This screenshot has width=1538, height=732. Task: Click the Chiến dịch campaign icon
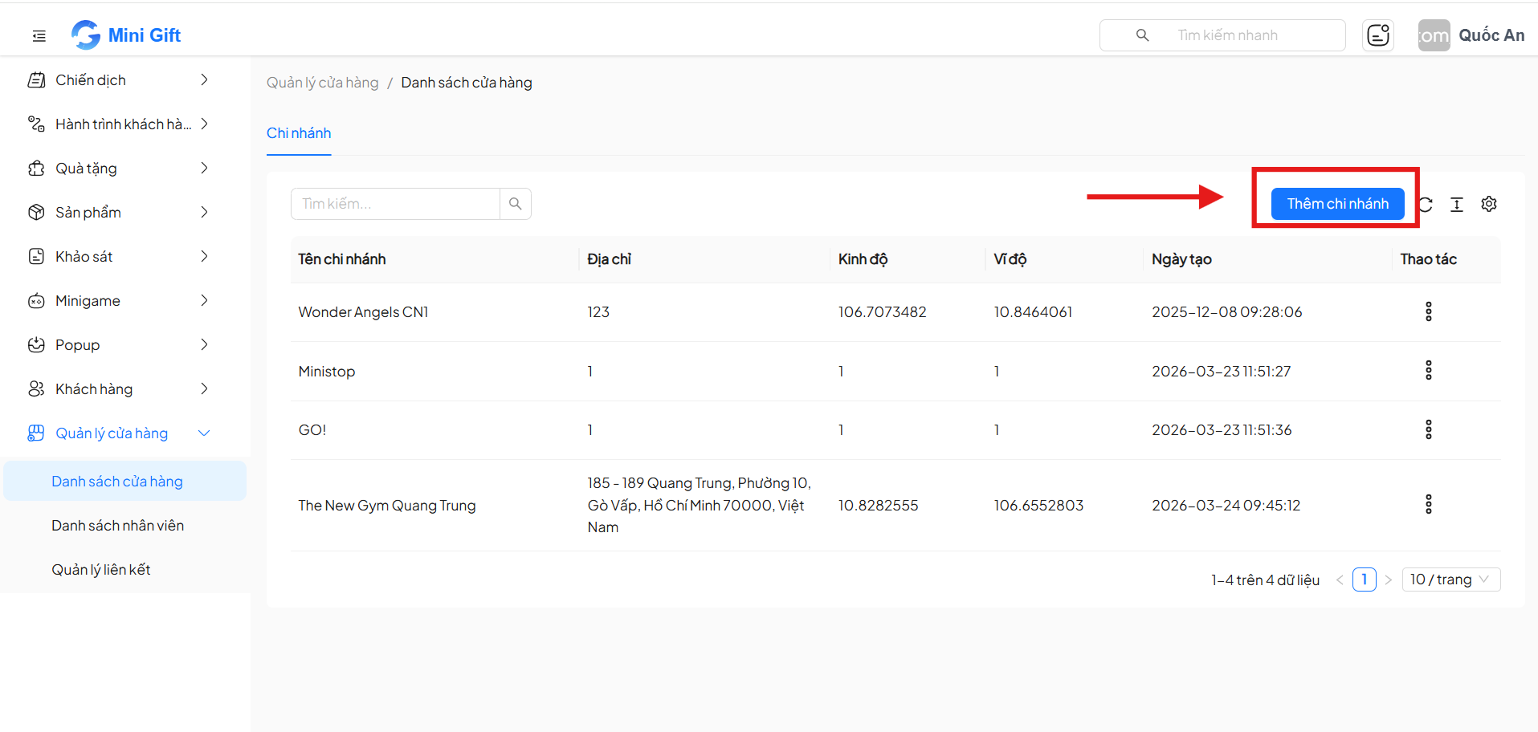click(x=36, y=80)
